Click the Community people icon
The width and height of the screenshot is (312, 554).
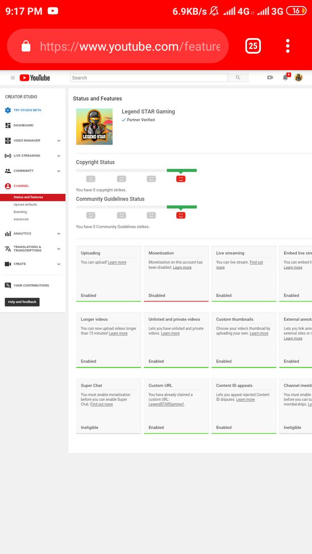8,171
